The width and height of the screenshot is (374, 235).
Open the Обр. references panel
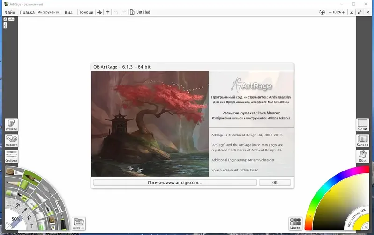(x=362, y=157)
